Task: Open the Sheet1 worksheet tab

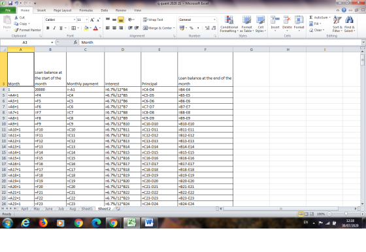Action: [87, 209]
